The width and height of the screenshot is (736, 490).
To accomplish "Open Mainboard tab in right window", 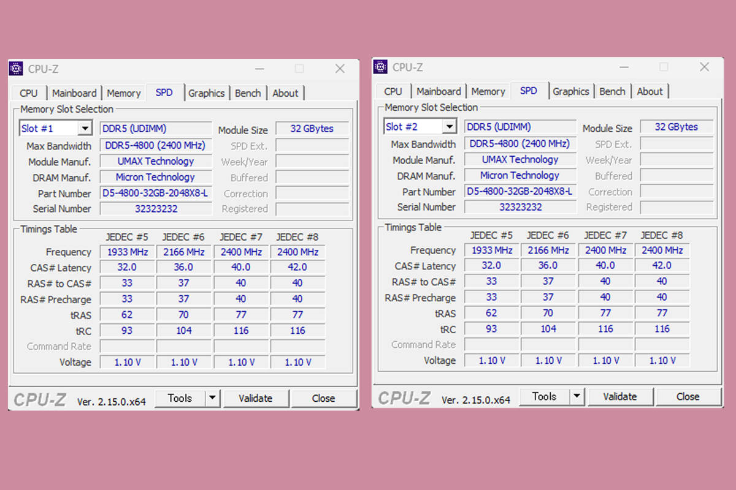I will pos(439,91).
